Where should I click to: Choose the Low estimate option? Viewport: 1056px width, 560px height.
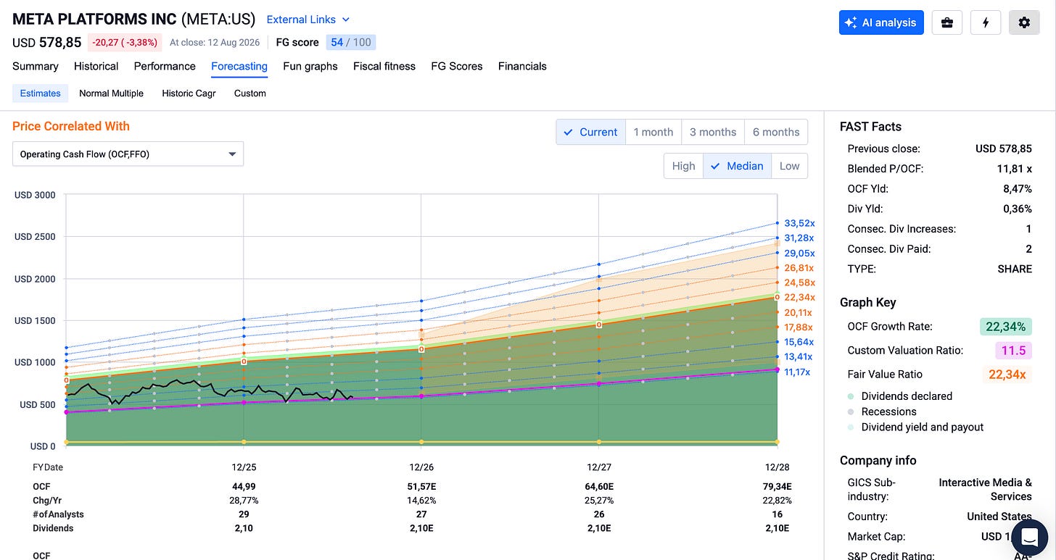pyautogui.click(x=789, y=166)
